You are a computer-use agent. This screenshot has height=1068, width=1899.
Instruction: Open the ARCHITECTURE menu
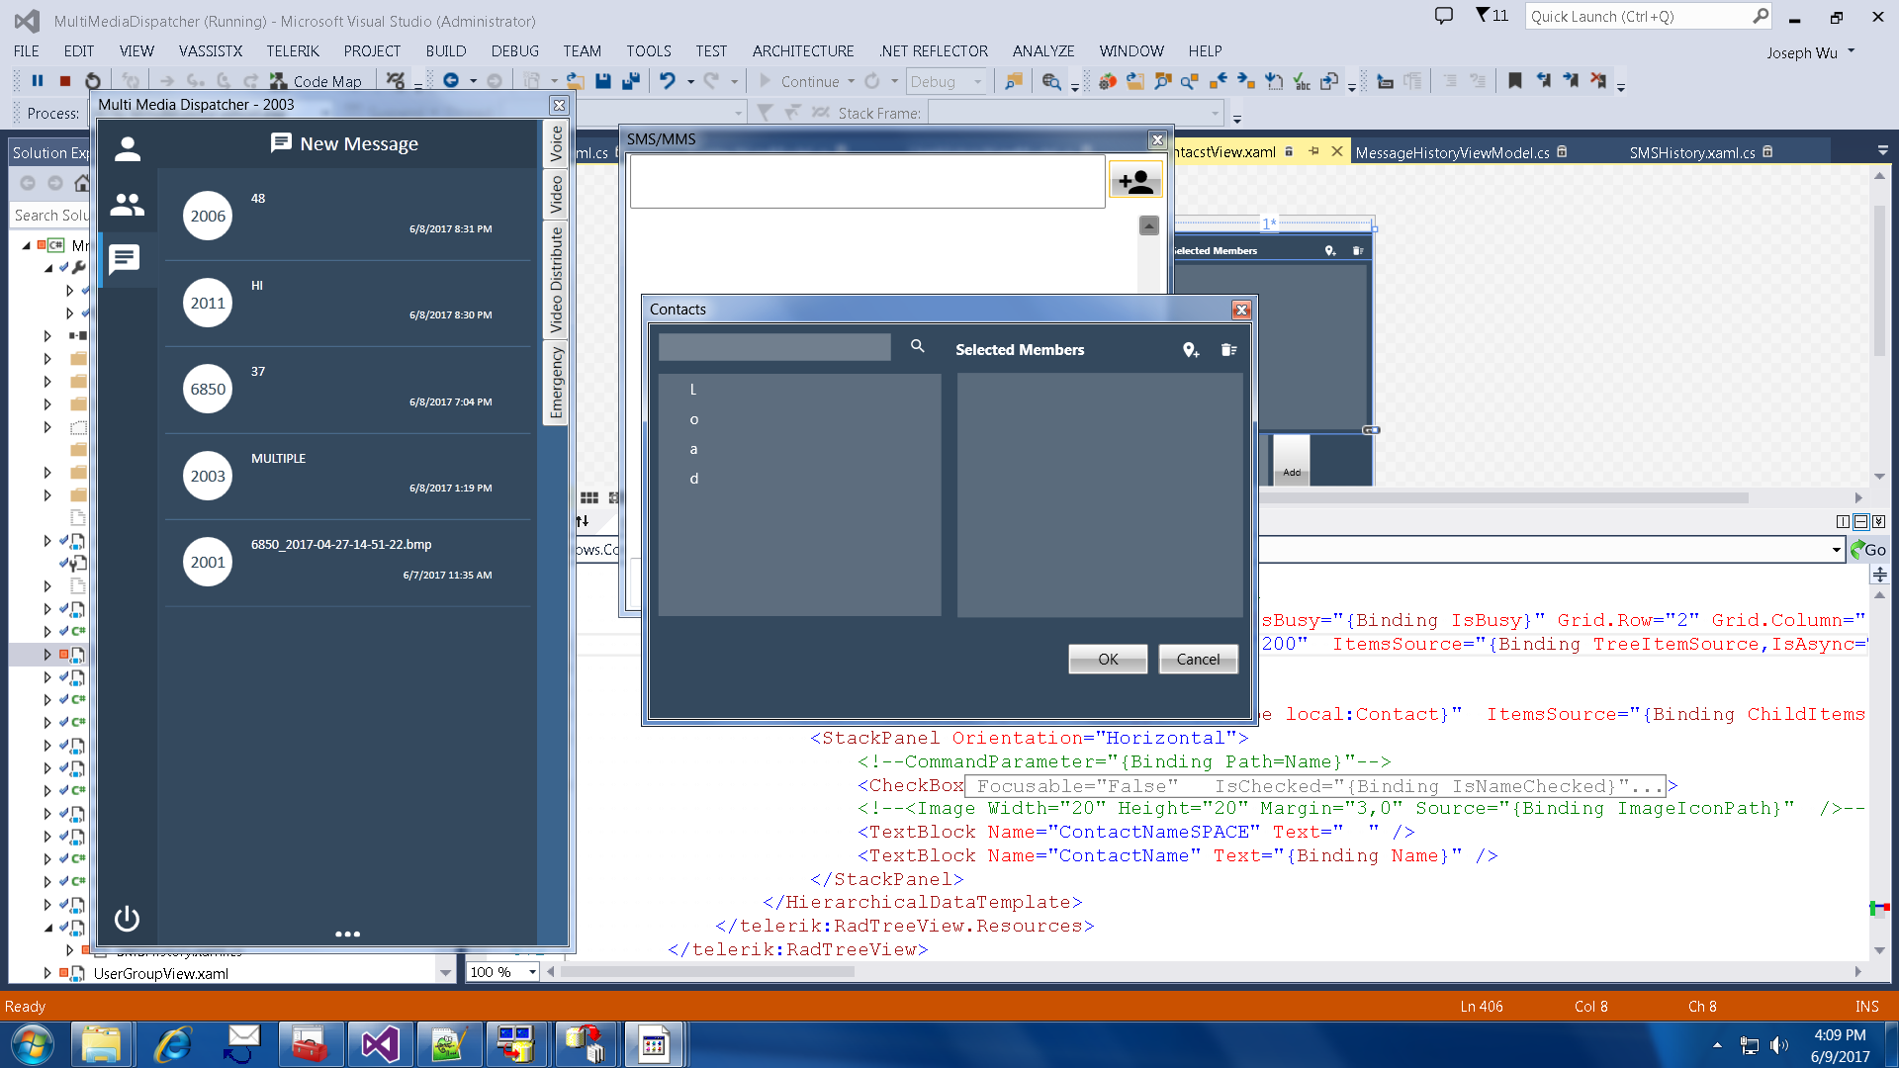pyautogui.click(x=802, y=51)
